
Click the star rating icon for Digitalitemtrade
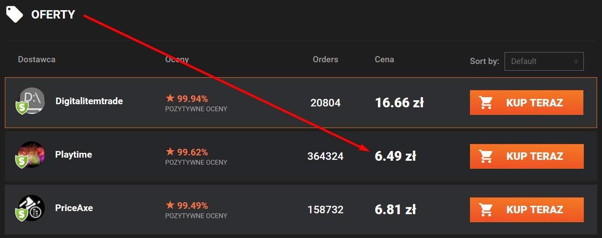coord(170,98)
